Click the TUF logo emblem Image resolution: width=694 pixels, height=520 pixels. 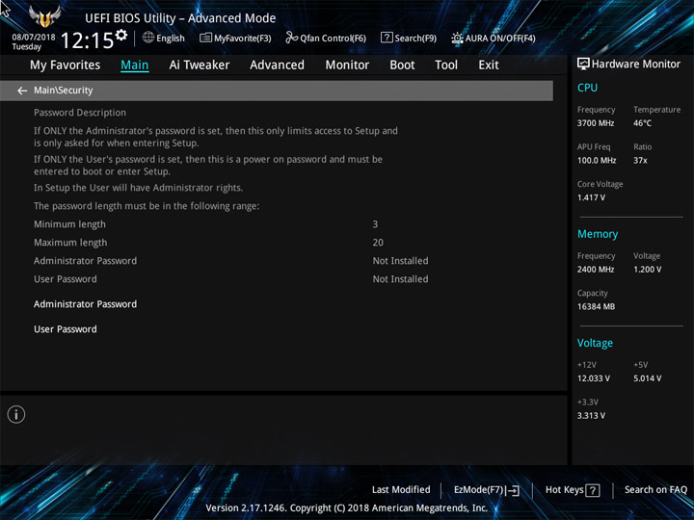(x=44, y=16)
